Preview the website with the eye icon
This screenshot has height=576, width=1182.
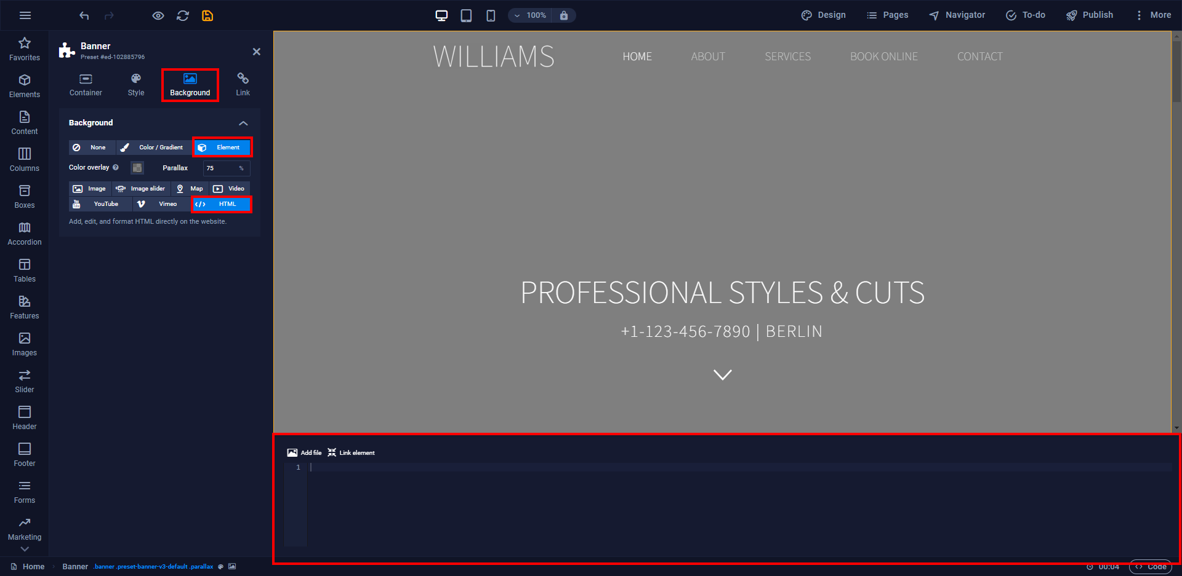pos(158,15)
